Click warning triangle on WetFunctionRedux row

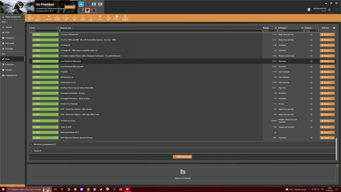click(x=275, y=132)
